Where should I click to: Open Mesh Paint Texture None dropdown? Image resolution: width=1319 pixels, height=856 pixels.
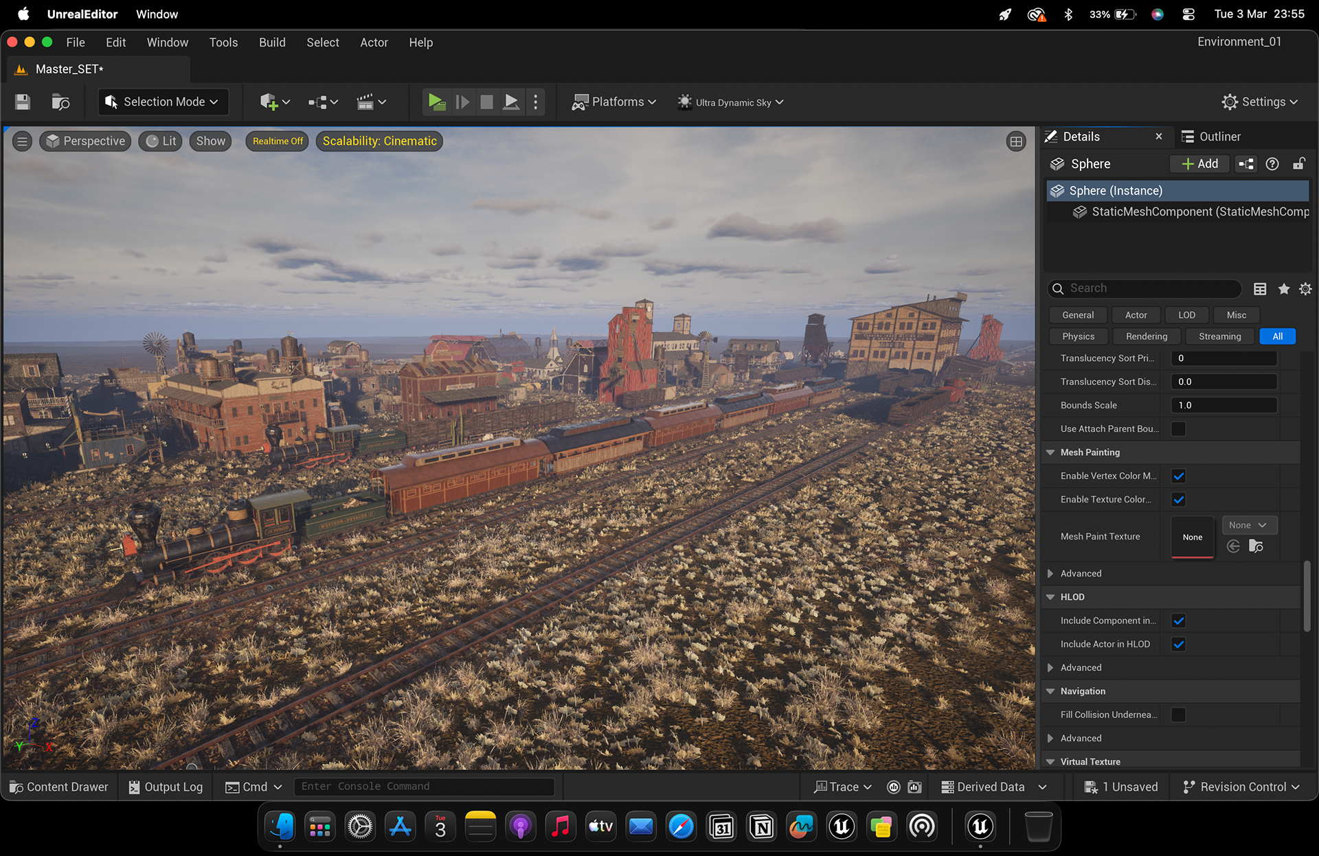(1249, 525)
